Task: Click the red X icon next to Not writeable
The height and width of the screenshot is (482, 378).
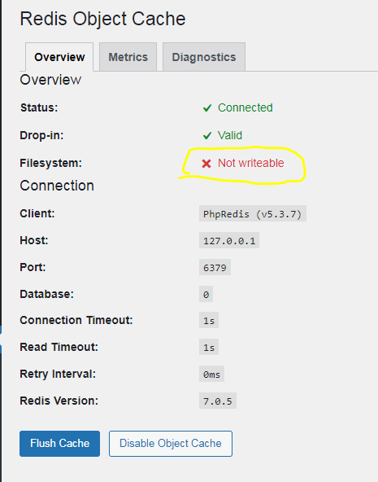Action: point(206,164)
